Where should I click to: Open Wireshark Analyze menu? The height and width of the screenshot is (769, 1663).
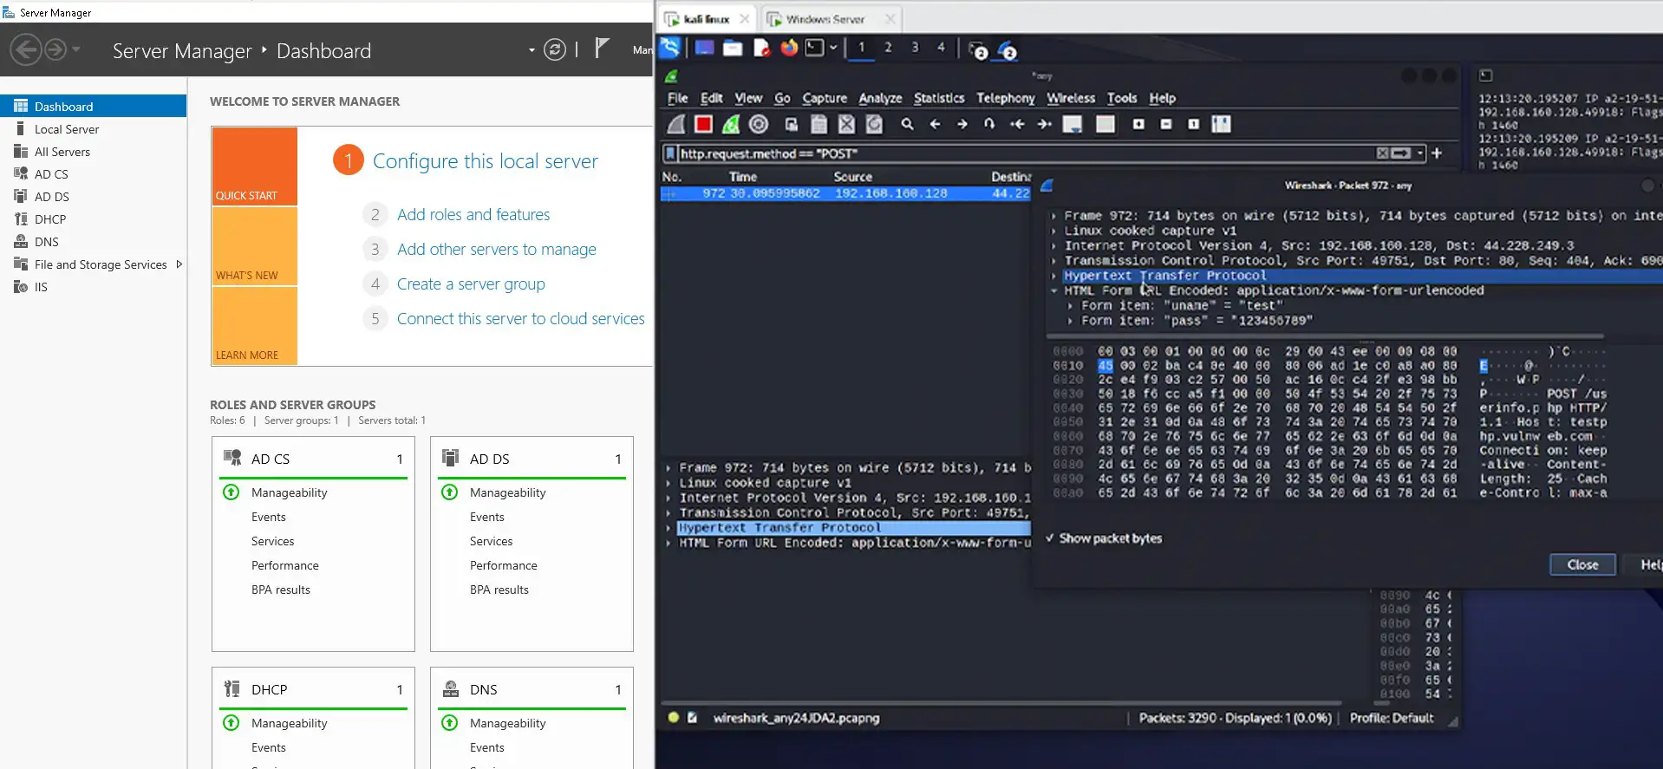tap(880, 98)
